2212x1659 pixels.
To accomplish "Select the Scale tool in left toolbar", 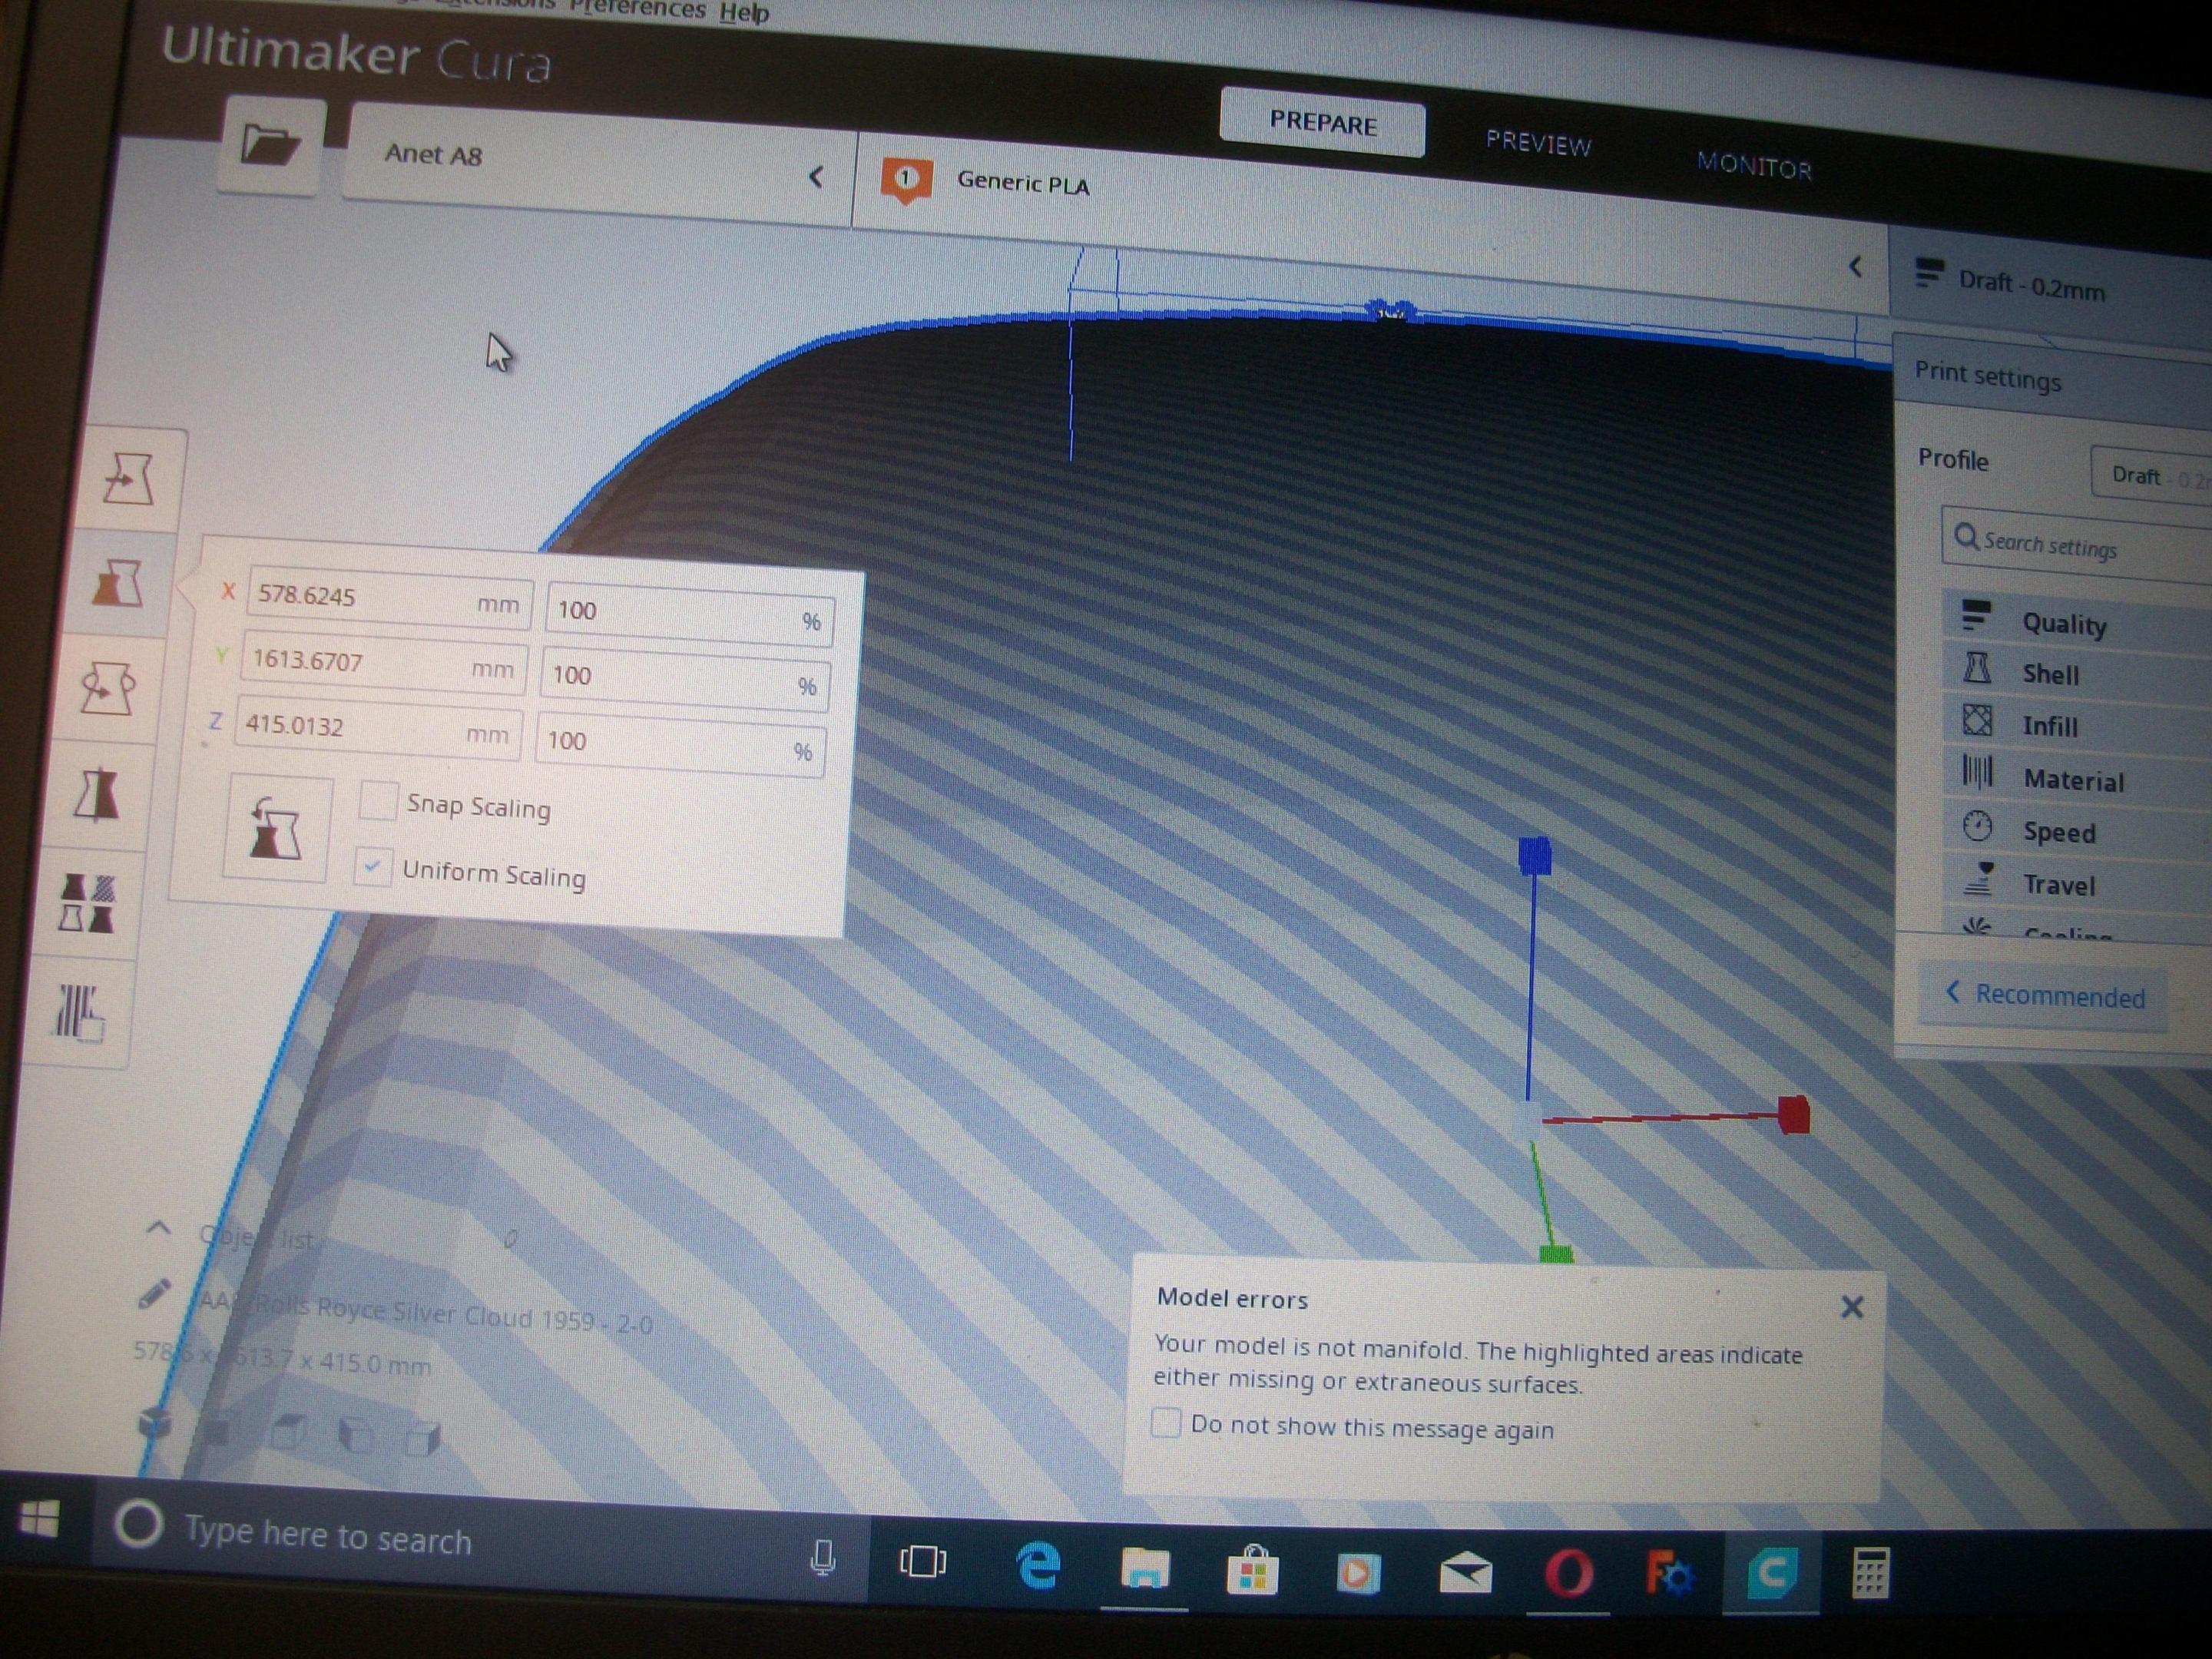I will [x=117, y=583].
